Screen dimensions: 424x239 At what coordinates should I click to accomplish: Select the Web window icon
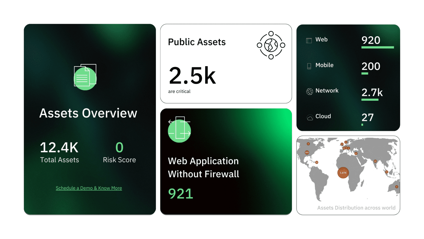click(309, 40)
